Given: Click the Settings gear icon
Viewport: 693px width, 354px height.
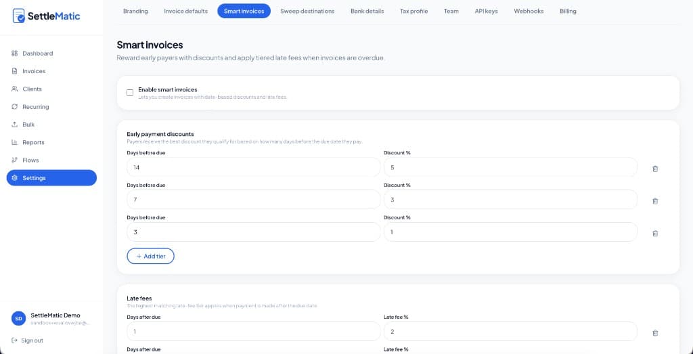Looking at the screenshot, I should [x=14, y=177].
